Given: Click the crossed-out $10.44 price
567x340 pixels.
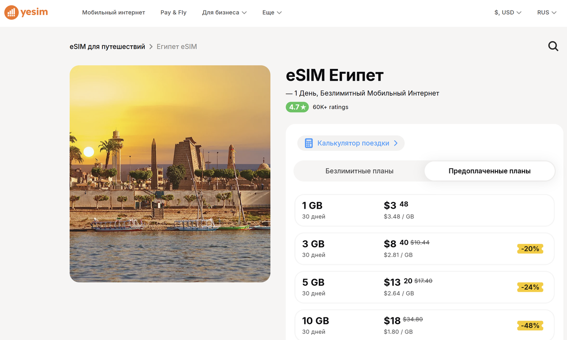Looking at the screenshot, I should coord(420,242).
